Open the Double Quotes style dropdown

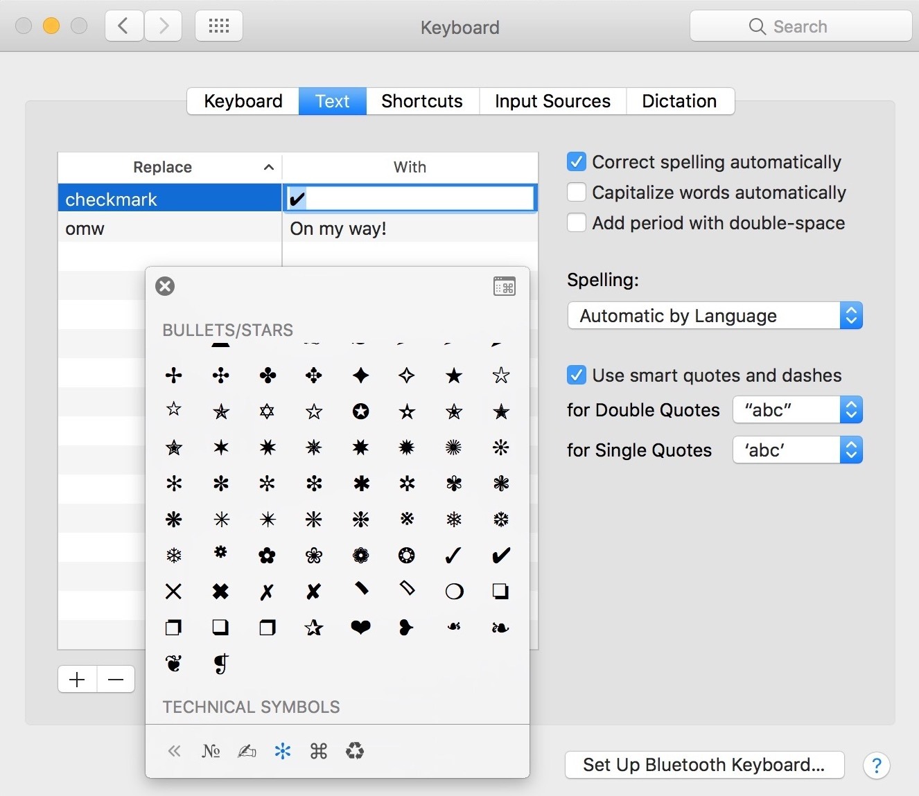pos(797,410)
